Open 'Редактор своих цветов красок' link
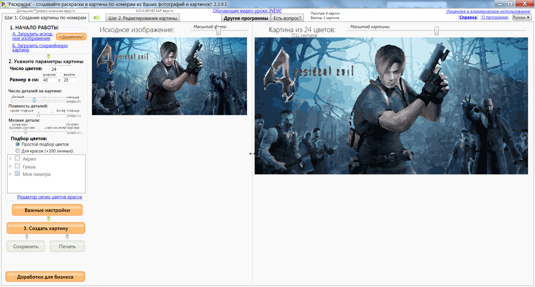The height and width of the screenshot is (287, 535). point(49,197)
